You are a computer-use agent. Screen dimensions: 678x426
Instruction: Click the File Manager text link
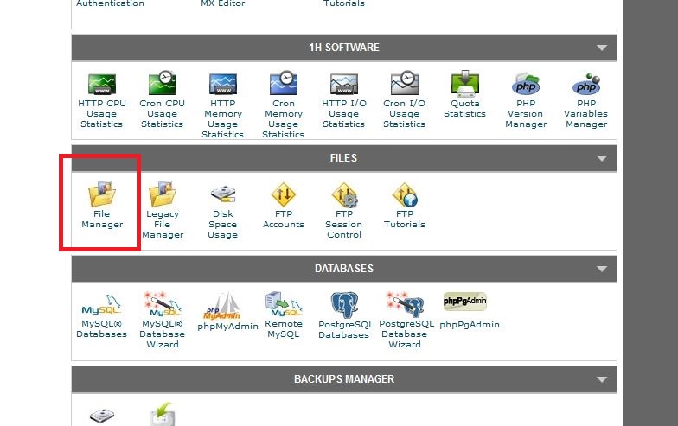pos(102,219)
